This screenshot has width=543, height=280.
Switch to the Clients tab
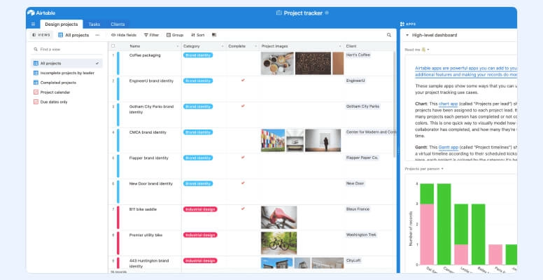pyautogui.click(x=118, y=24)
